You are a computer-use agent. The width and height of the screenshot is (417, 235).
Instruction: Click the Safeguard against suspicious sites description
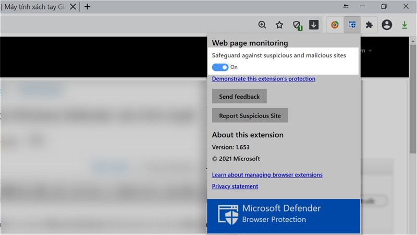click(279, 55)
